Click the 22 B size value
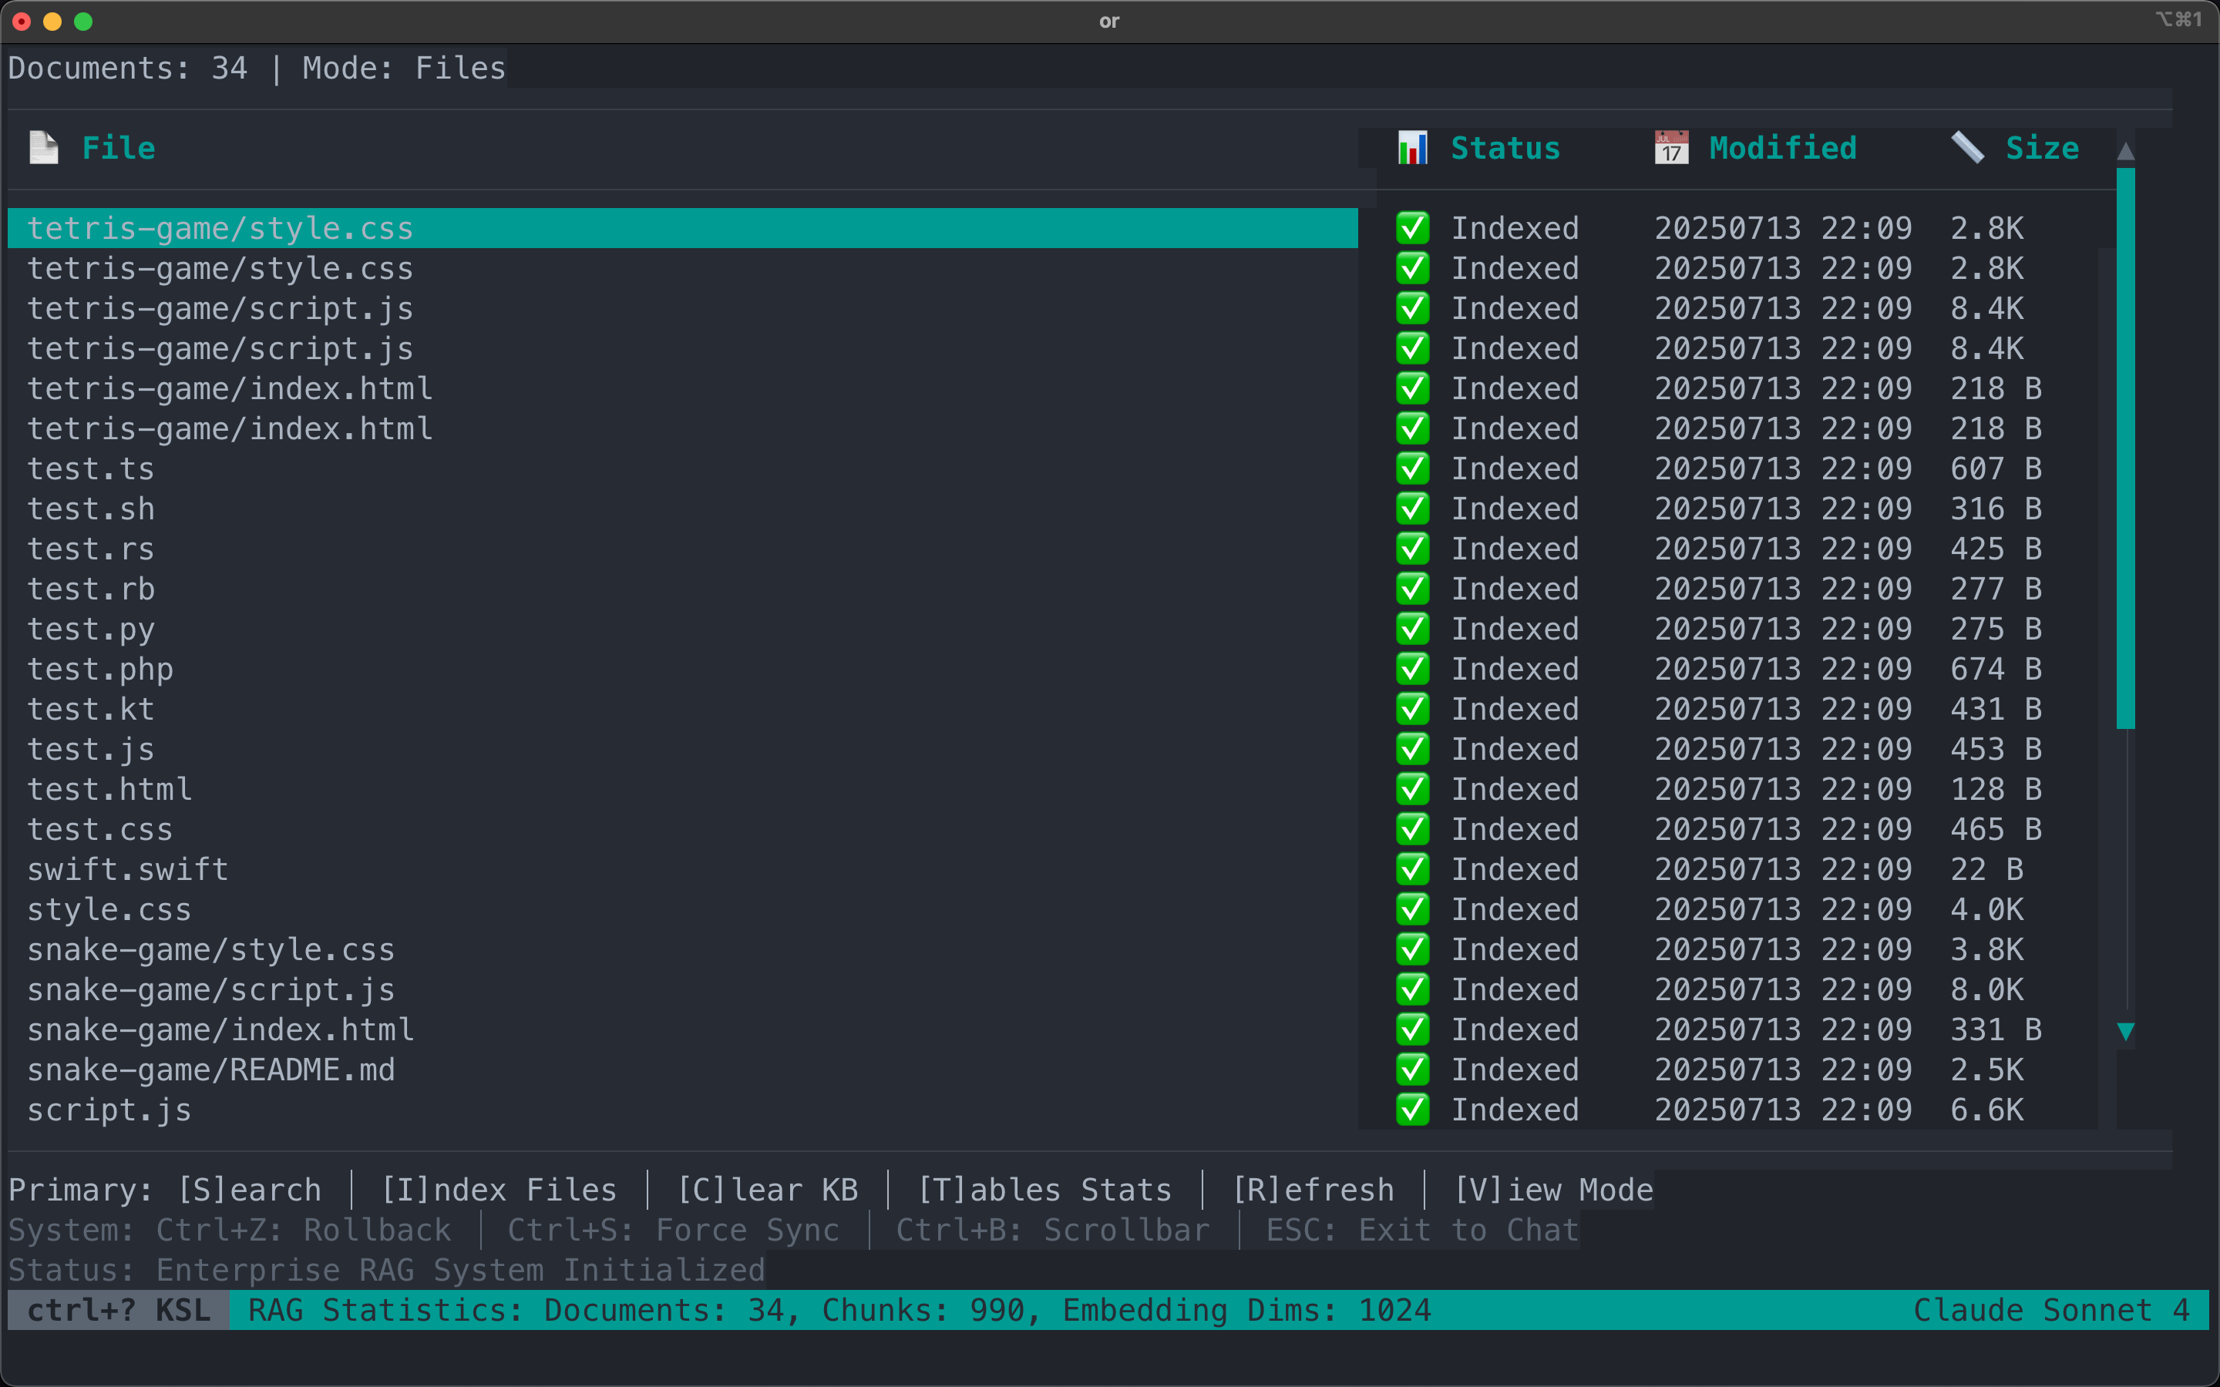2220x1387 pixels. coord(1987,870)
